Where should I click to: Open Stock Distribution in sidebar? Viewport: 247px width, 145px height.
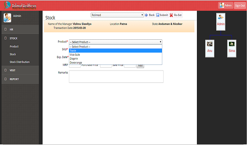pos(20,62)
